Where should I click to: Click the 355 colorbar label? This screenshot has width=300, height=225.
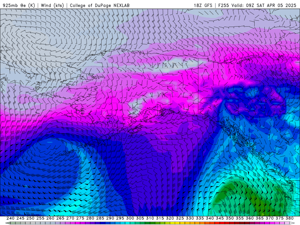[240, 218]
